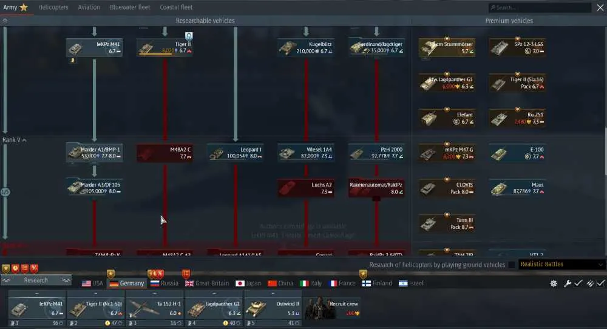
Task: Click the Turm III pack vehicle
Action: 447,224
